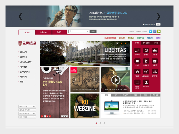Expand the 대학/대학원 site dropdown
Image resolution: width=179 pixels, height=134 pixels.
[x=27, y=106]
